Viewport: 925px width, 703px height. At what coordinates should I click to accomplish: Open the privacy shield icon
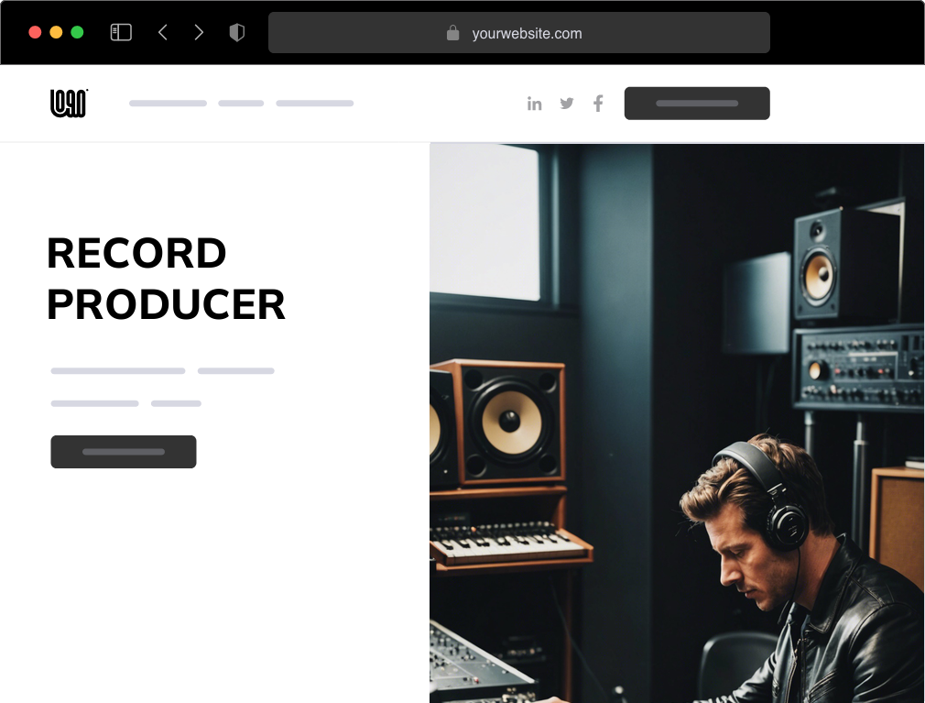coord(236,32)
